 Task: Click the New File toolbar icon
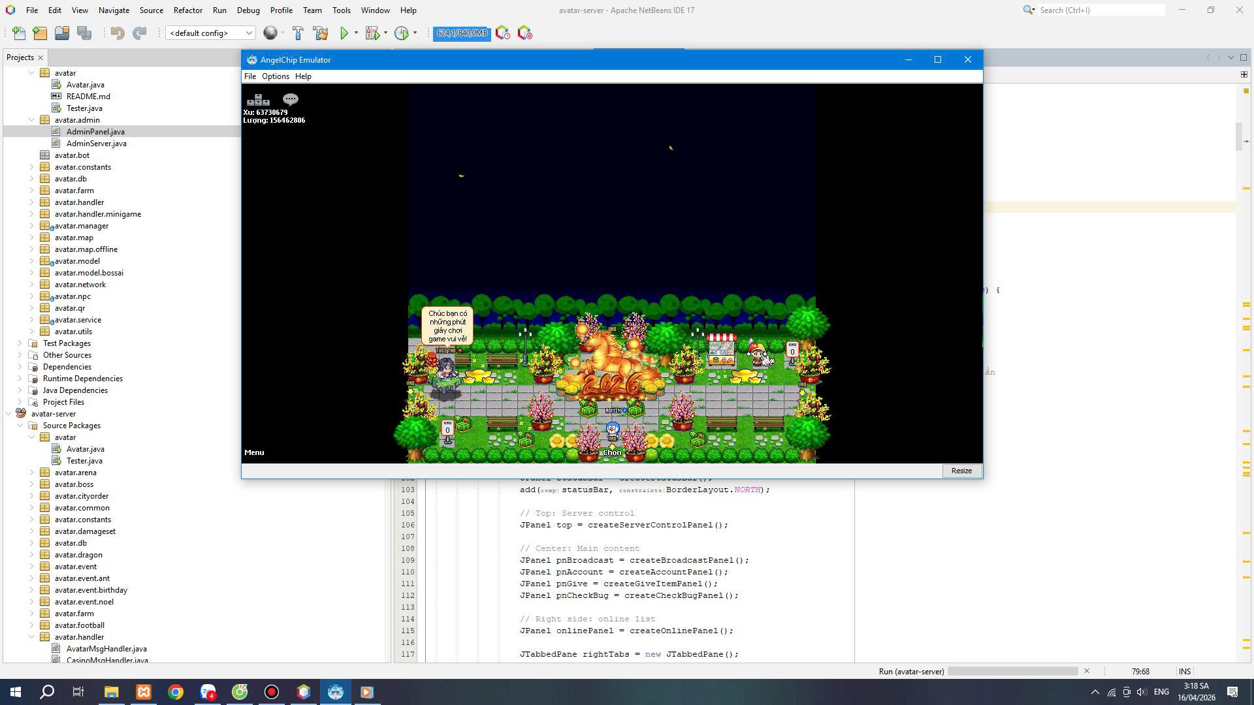point(19,33)
